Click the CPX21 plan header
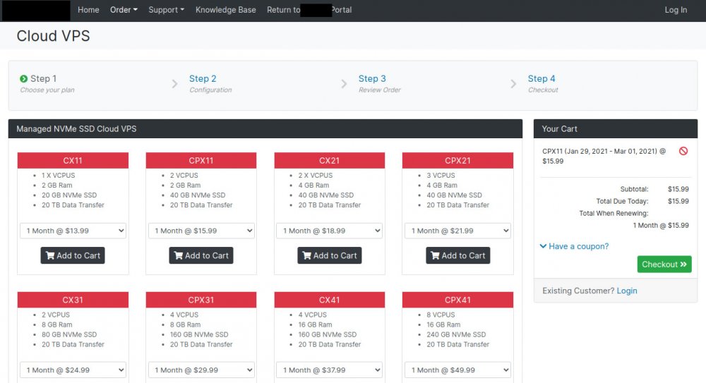This screenshot has height=383, width=706. tap(458, 161)
